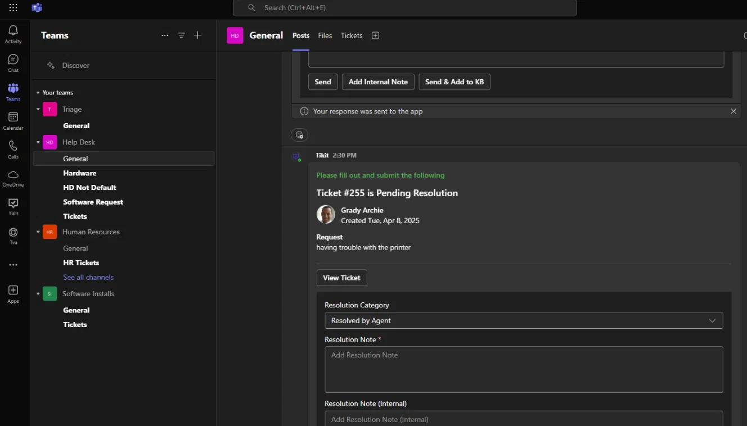
Task: Switch to the Files tab
Action: [325, 35]
